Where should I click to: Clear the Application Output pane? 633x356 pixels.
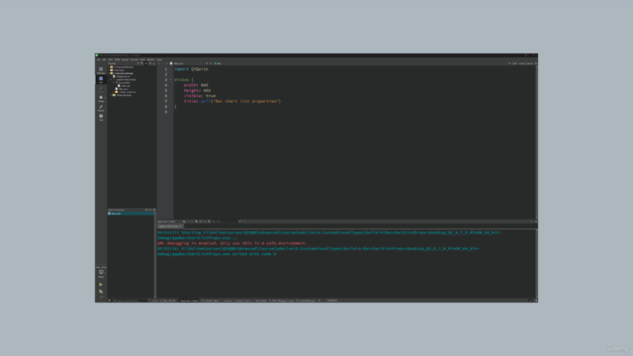tap(184, 222)
